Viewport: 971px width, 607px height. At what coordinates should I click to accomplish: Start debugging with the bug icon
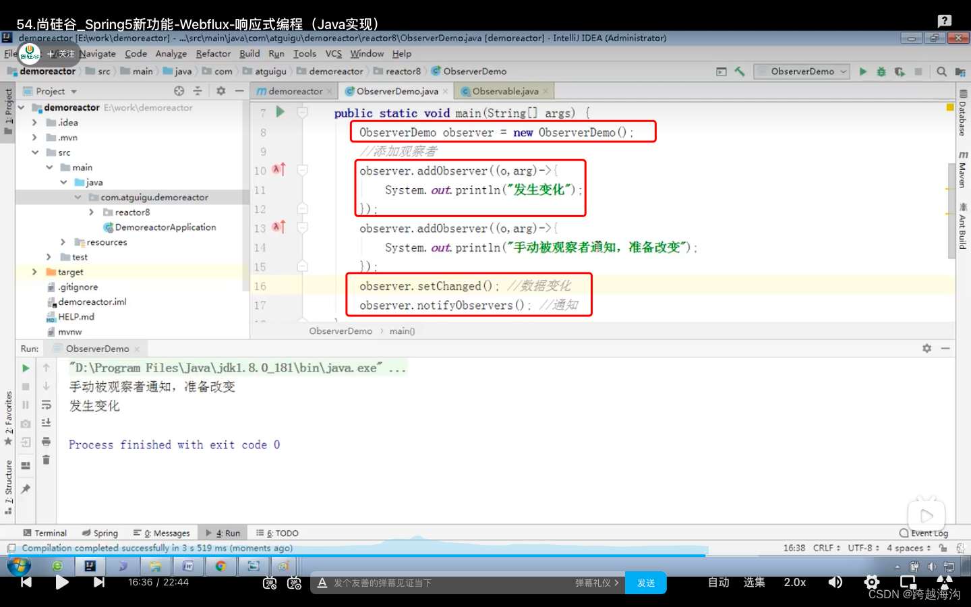coord(881,71)
